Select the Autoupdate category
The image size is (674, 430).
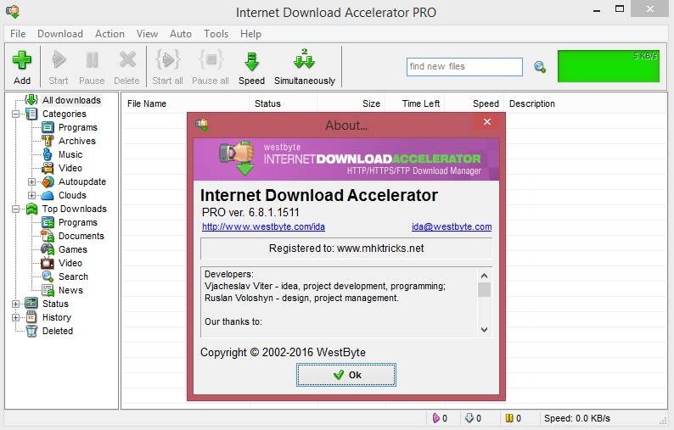82,181
